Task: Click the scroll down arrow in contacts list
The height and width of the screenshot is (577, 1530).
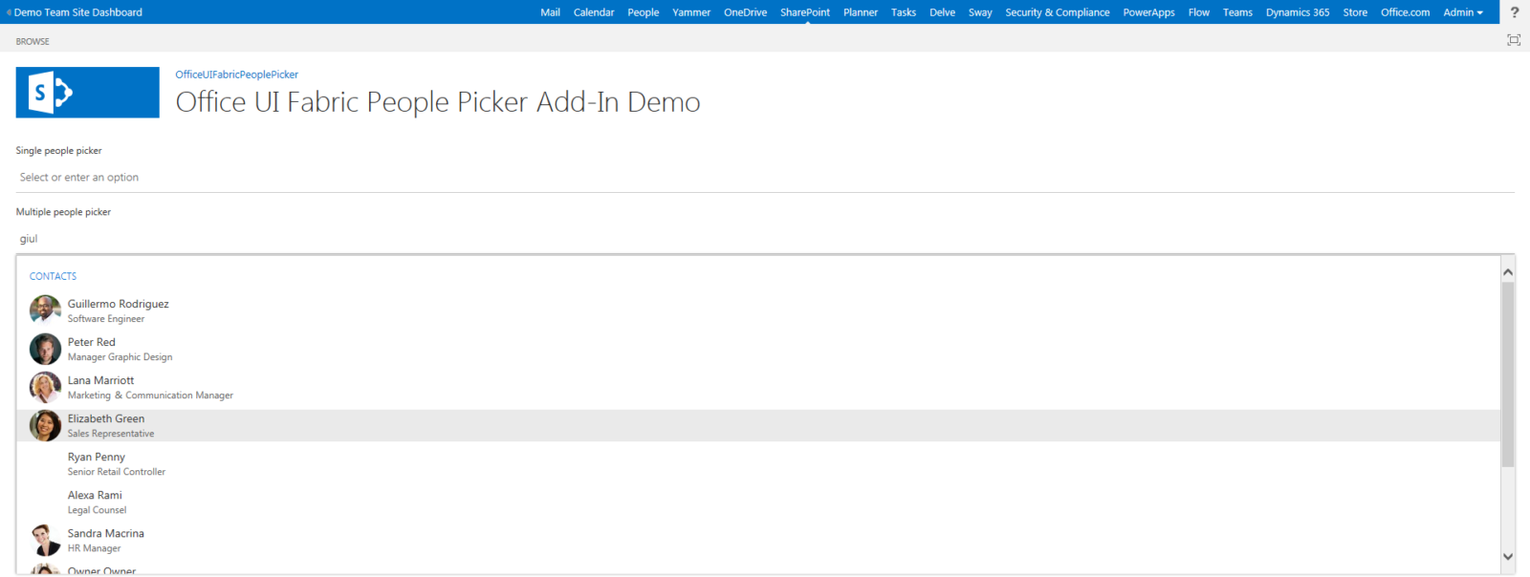Action: [1508, 557]
